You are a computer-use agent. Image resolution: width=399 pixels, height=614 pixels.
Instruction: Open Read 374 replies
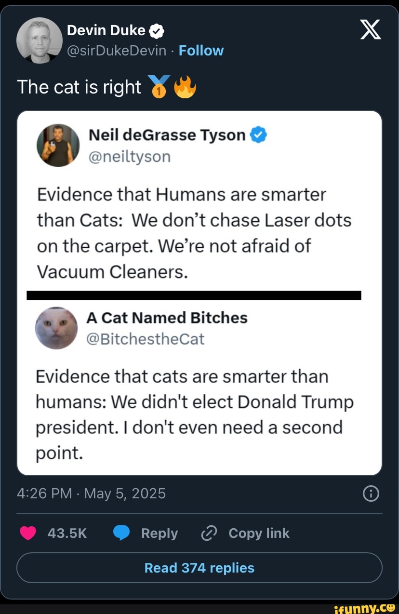(x=199, y=568)
